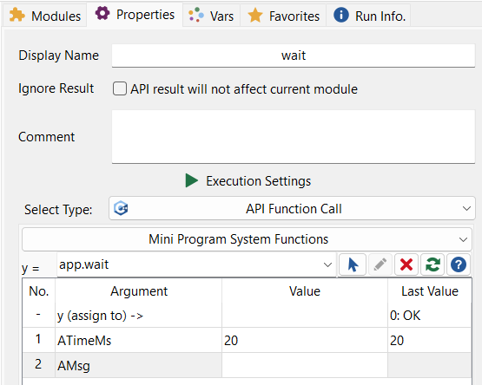Click the Execution Settings label
482x385 pixels.
point(258,181)
